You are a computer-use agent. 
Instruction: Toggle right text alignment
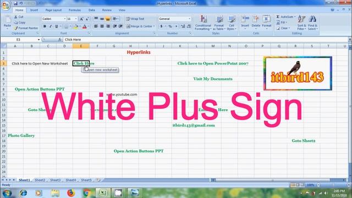pyautogui.click(x=108, y=26)
